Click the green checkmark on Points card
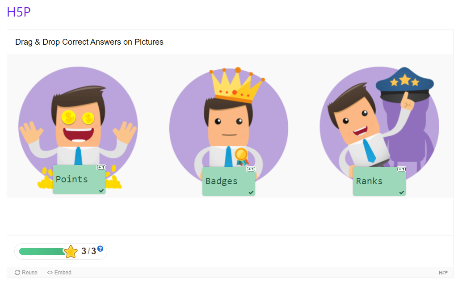Image resolution: width=458 pixels, height=282 pixels. click(x=101, y=191)
